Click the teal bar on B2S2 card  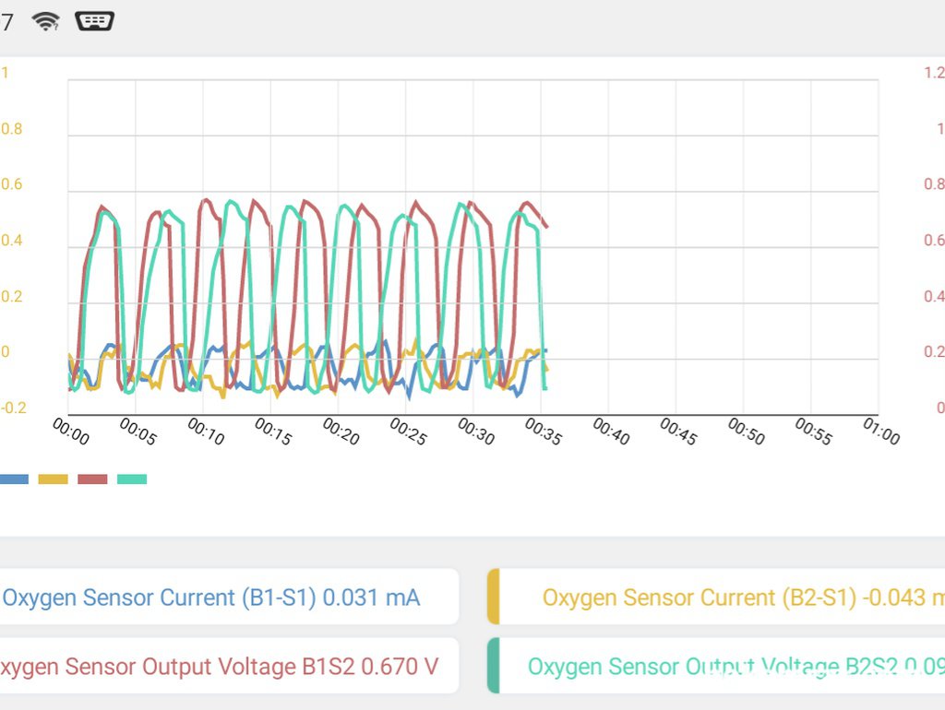point(493,666)
